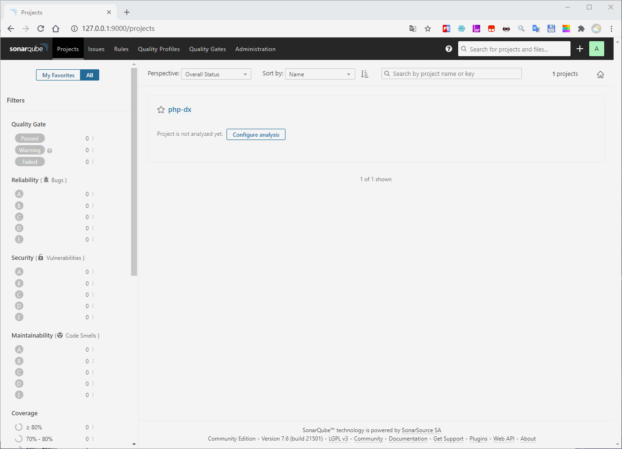Screen dimensions: 622x449
Task: Click the Warning help tooltip icon
Action: pos(50,151)
